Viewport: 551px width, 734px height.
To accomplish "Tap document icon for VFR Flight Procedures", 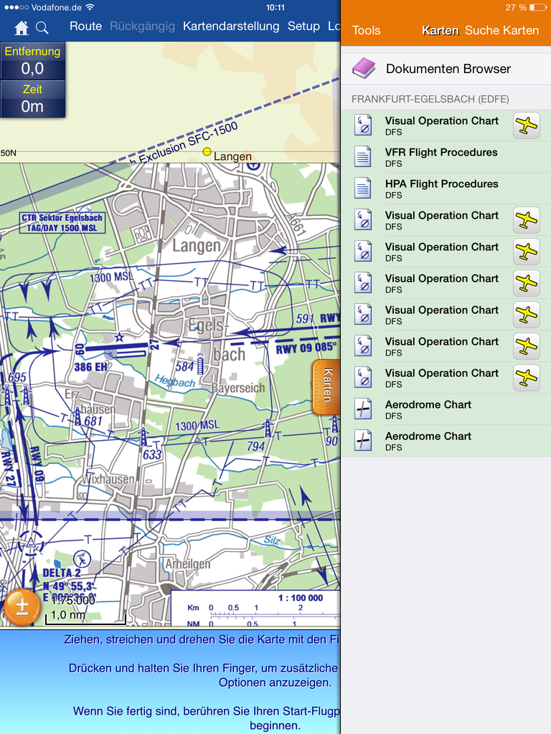I will (x=364, y=157).
